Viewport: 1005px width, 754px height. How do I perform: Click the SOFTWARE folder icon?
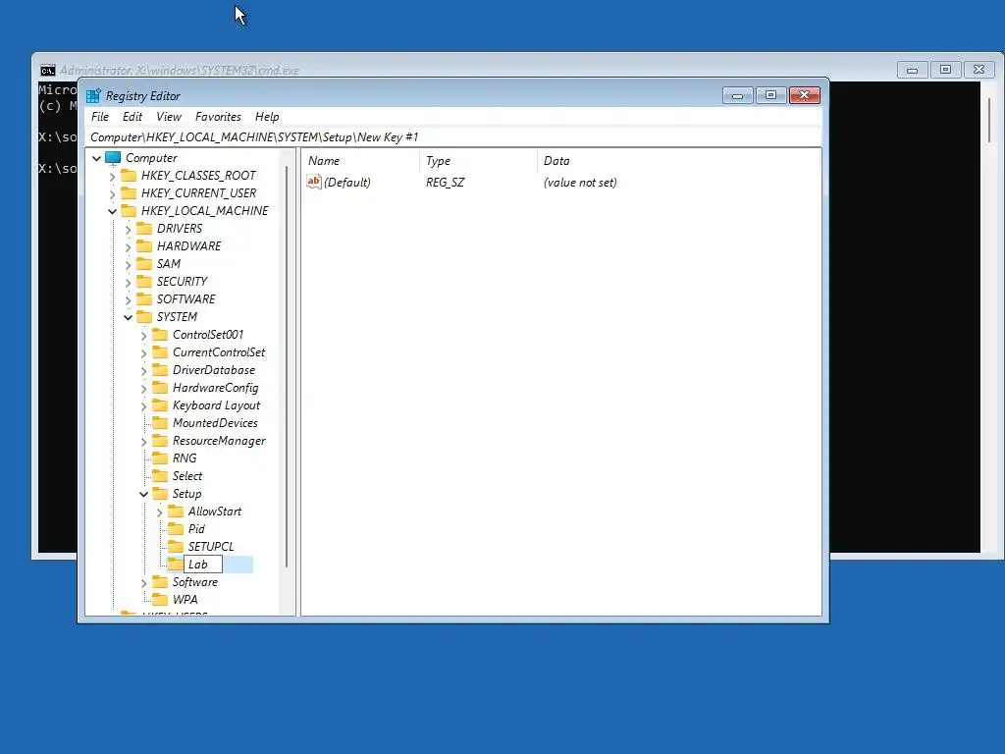click(x=145, y=298)
